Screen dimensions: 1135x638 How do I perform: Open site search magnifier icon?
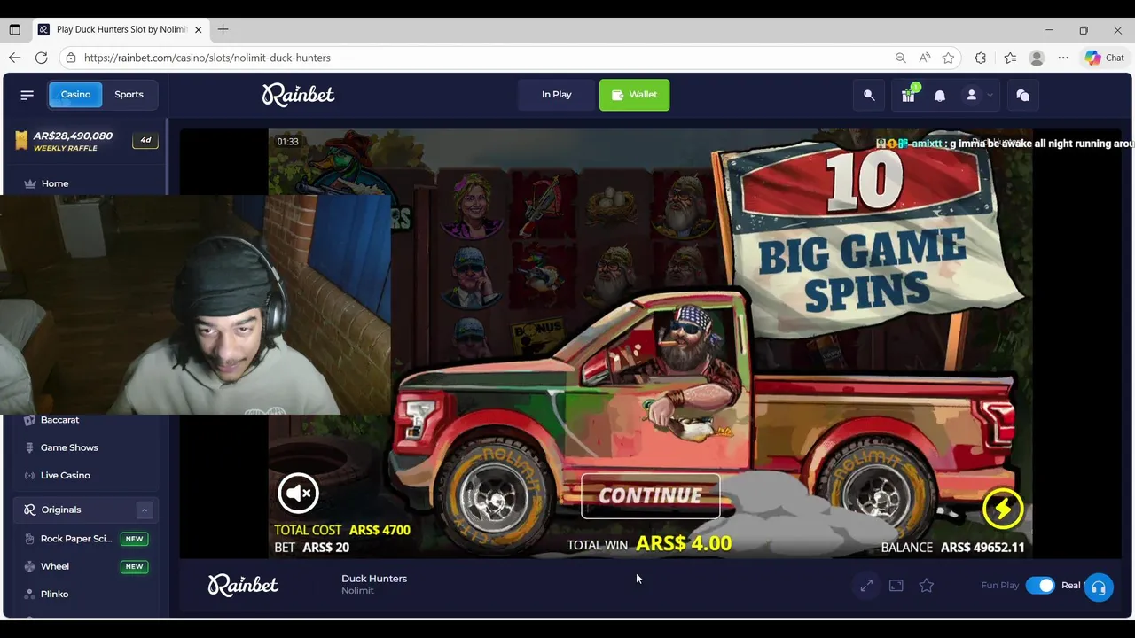point(869,95)
